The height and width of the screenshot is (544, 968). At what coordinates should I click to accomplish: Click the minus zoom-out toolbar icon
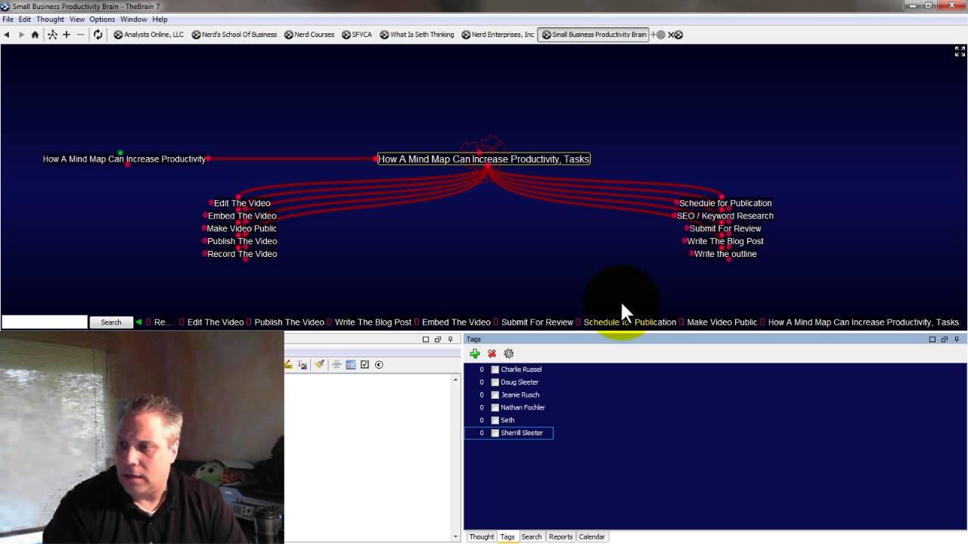point(80,35)
